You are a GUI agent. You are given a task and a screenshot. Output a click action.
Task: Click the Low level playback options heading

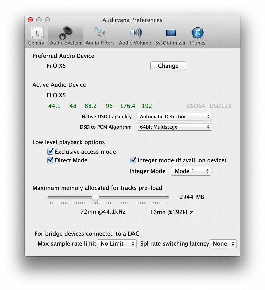(69, 142)
